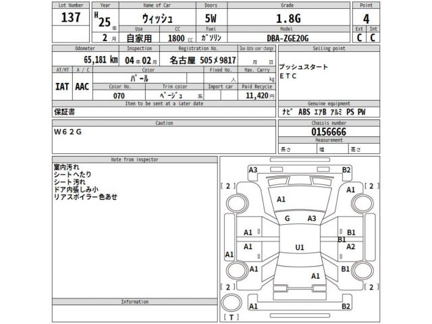Click the Int grade label
The image size is (432, 324).
[x=373, y=29]
